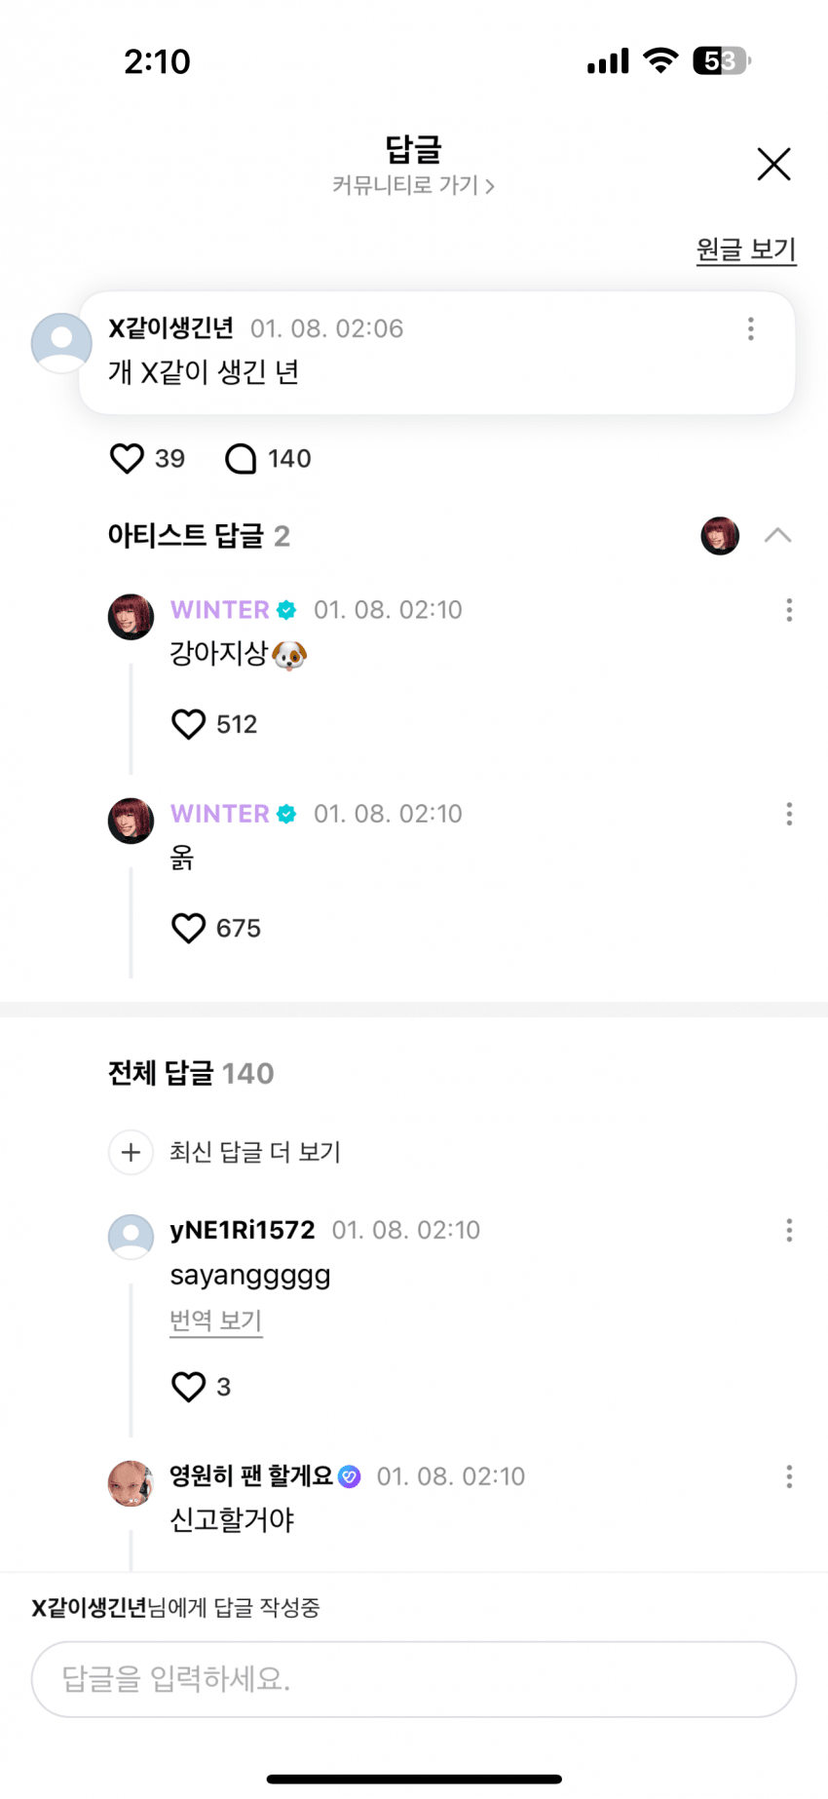Viewport: 828px width, 1799px height.
Task: Load more recent replies with plus icon
Action: point(132,1152)
